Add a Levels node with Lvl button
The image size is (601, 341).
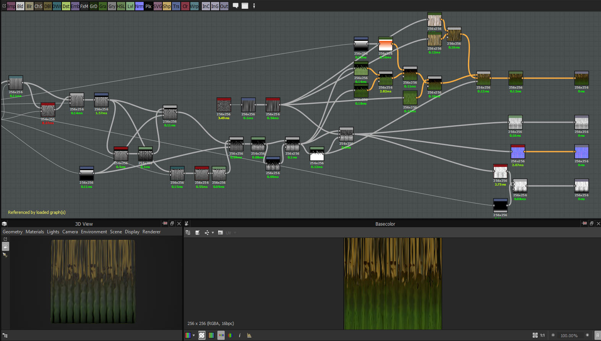click(130, 6)
